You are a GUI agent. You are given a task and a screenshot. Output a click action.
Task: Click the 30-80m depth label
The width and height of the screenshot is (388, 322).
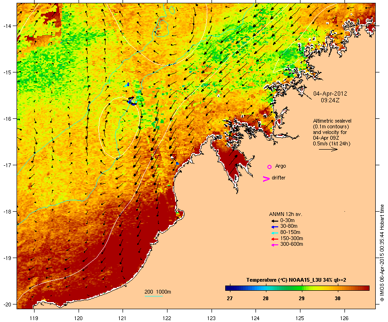[x=289, y=226]
